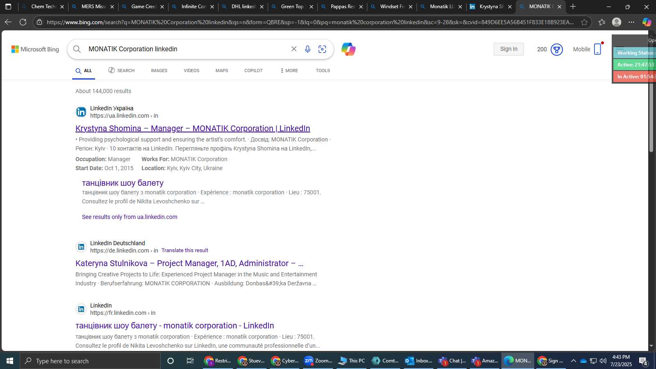Click See results only from ua.linkedin.com

[x=130, y=217]
